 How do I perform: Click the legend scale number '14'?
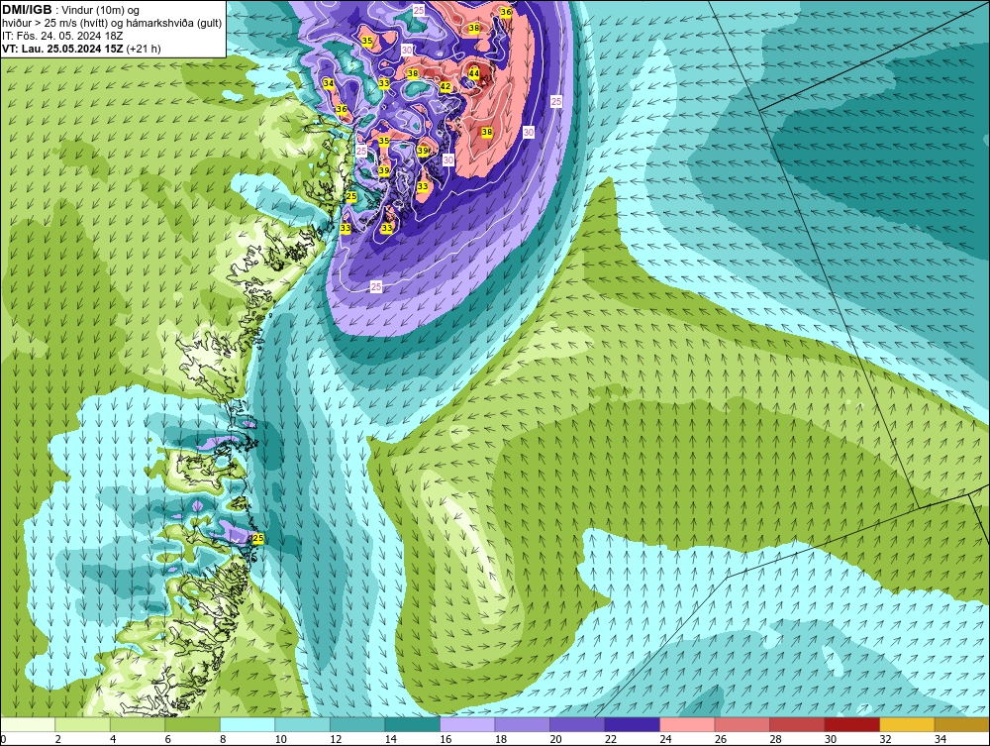(x=390, y=739)
